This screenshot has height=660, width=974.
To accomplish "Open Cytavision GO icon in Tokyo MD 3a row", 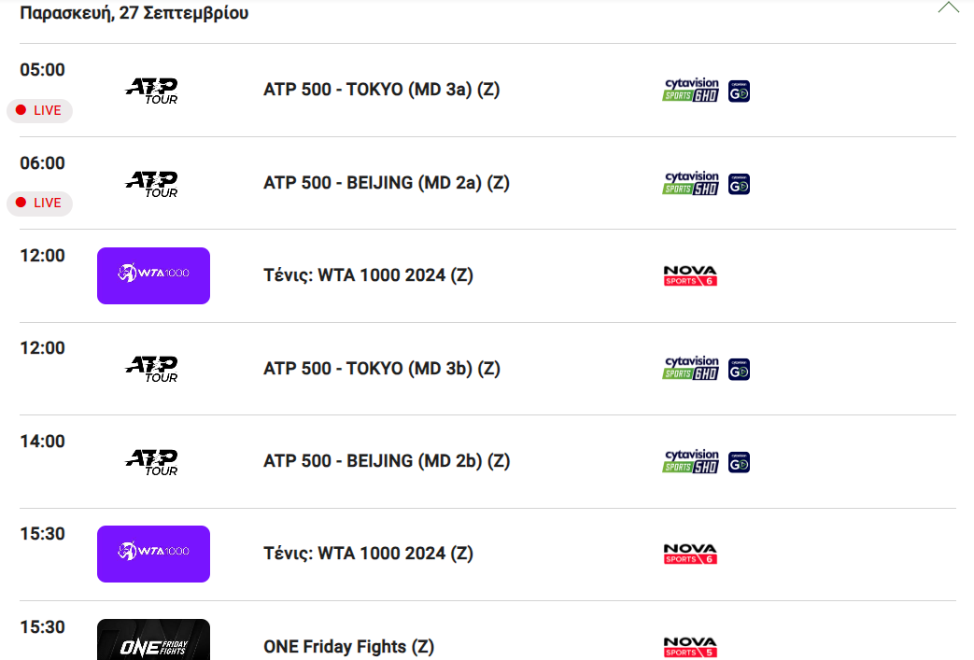I will [x=739, y=91].
